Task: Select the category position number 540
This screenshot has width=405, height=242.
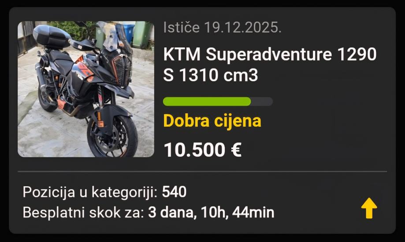Action: pyautogui.click(x=174, y=192)
